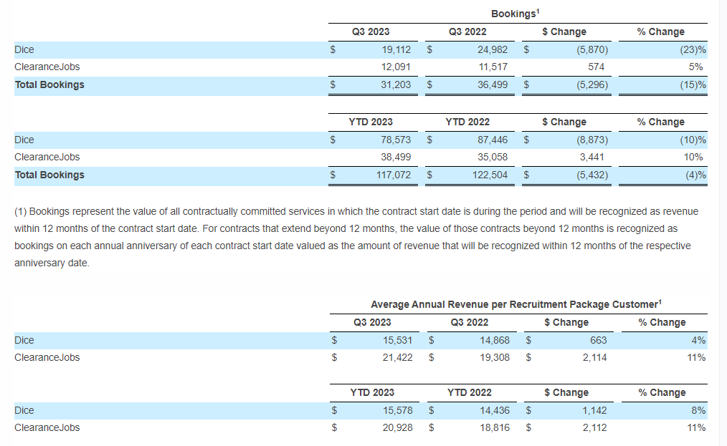The image size is (727, 446).
Task: Click the Dice label beside 78,573
Action: [x=24, y=140]
